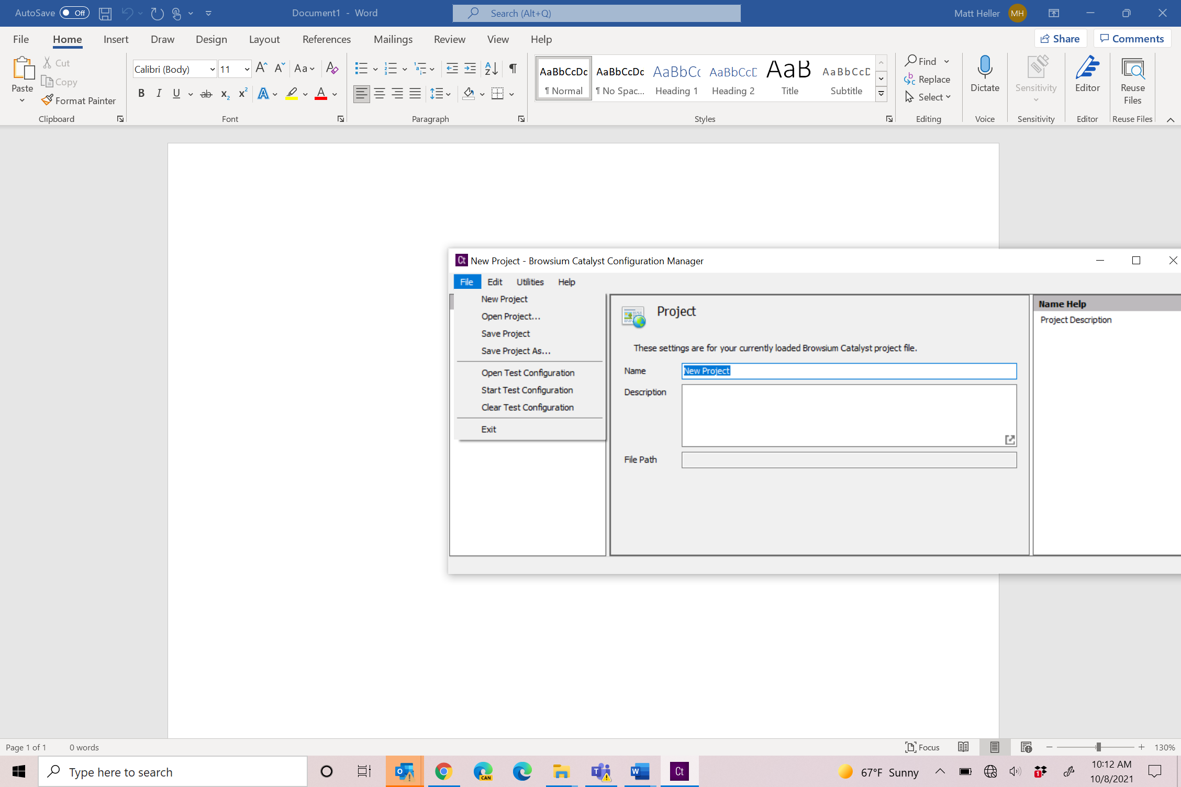Click the Sort paragraph icon
Image resolution: width=1181 pixels, height=787 pixels.
coord(491,69)
